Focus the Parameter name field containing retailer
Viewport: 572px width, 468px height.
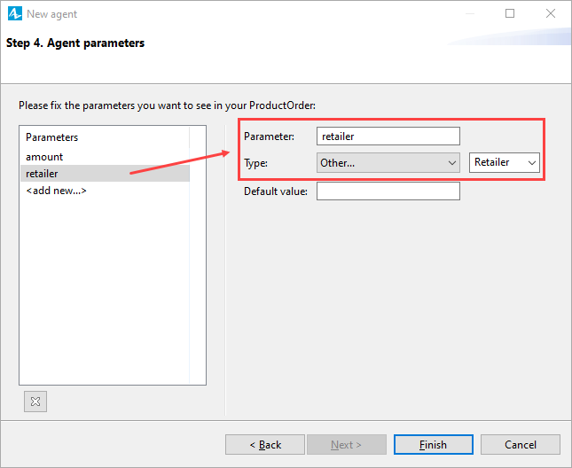click(x=388, y=136)
